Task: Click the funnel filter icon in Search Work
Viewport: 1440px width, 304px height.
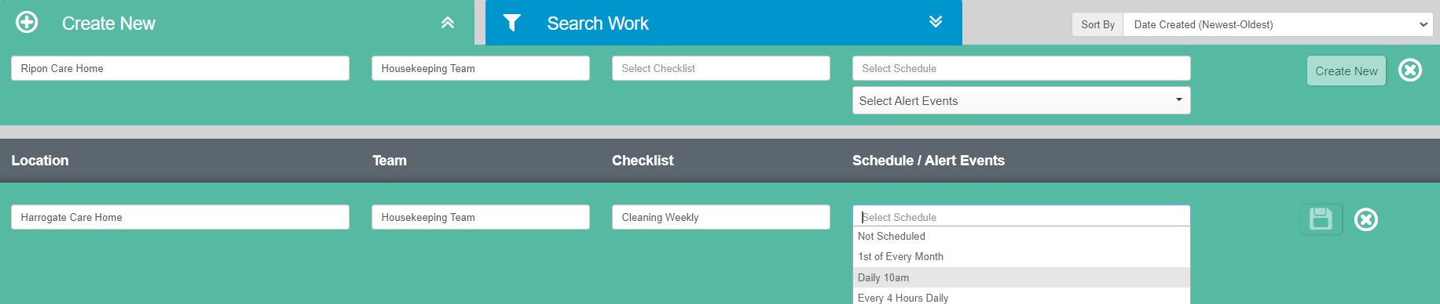Action: 512,23
